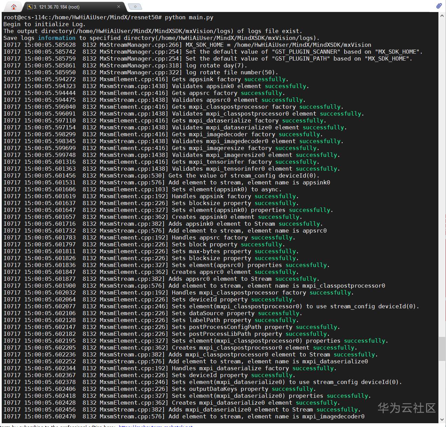
Task: Click 'element name is mxpi_classpostprocessor0' line
Action: click(x=194, y=286)
